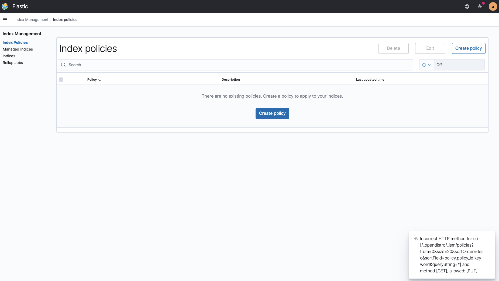Click the Edit button
This screenshot has height=281, width=499.
click(430, 48)
